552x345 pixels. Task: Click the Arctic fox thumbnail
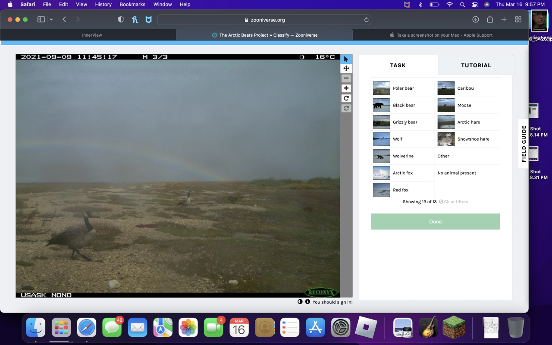pos(382,173)
